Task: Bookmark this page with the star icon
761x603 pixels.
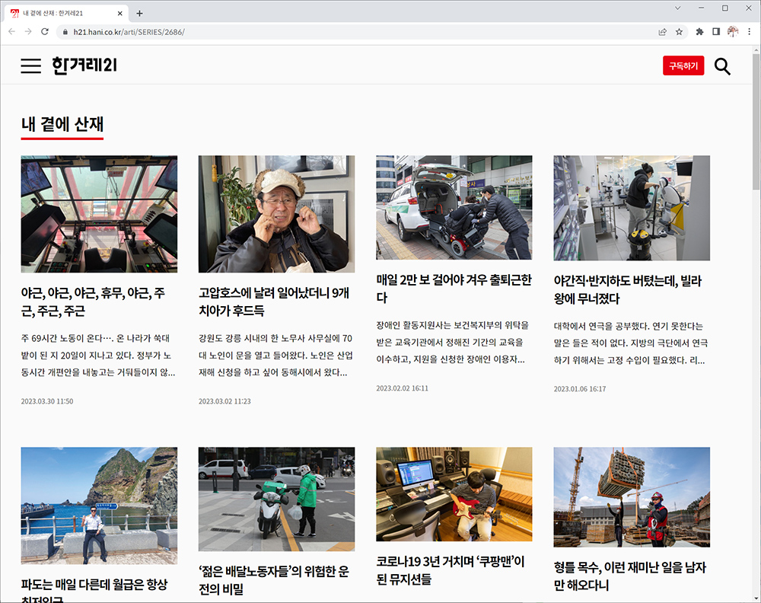Action: point(679,32)
